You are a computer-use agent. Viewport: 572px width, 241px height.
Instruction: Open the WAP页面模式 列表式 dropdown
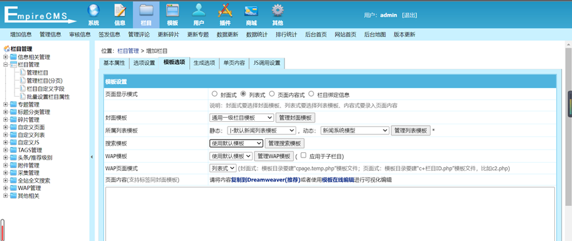coord(223,168)
